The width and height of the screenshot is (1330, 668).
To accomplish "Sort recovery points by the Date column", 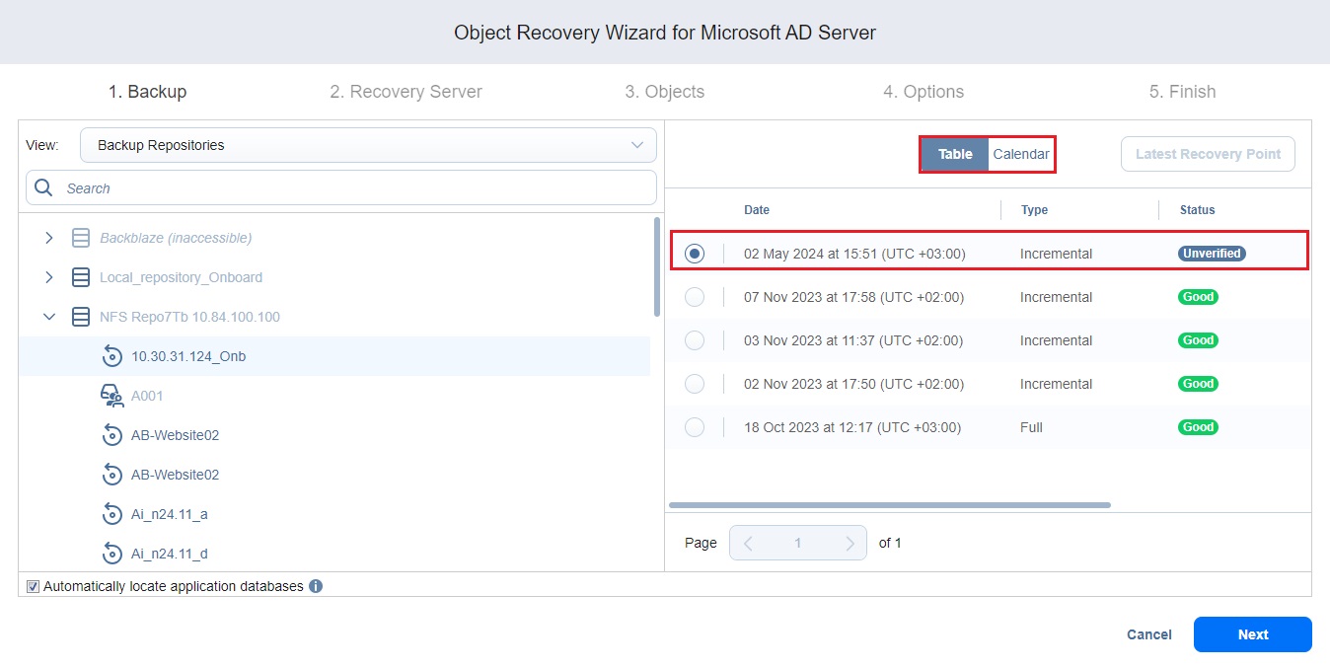I will [756, 209].
